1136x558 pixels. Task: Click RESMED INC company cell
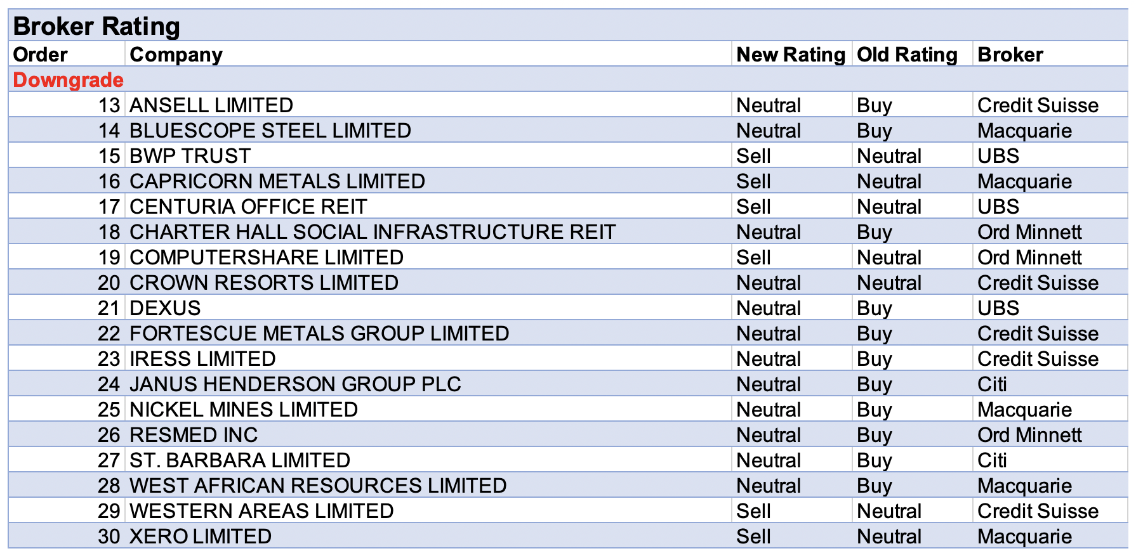[x=194, y=435]
